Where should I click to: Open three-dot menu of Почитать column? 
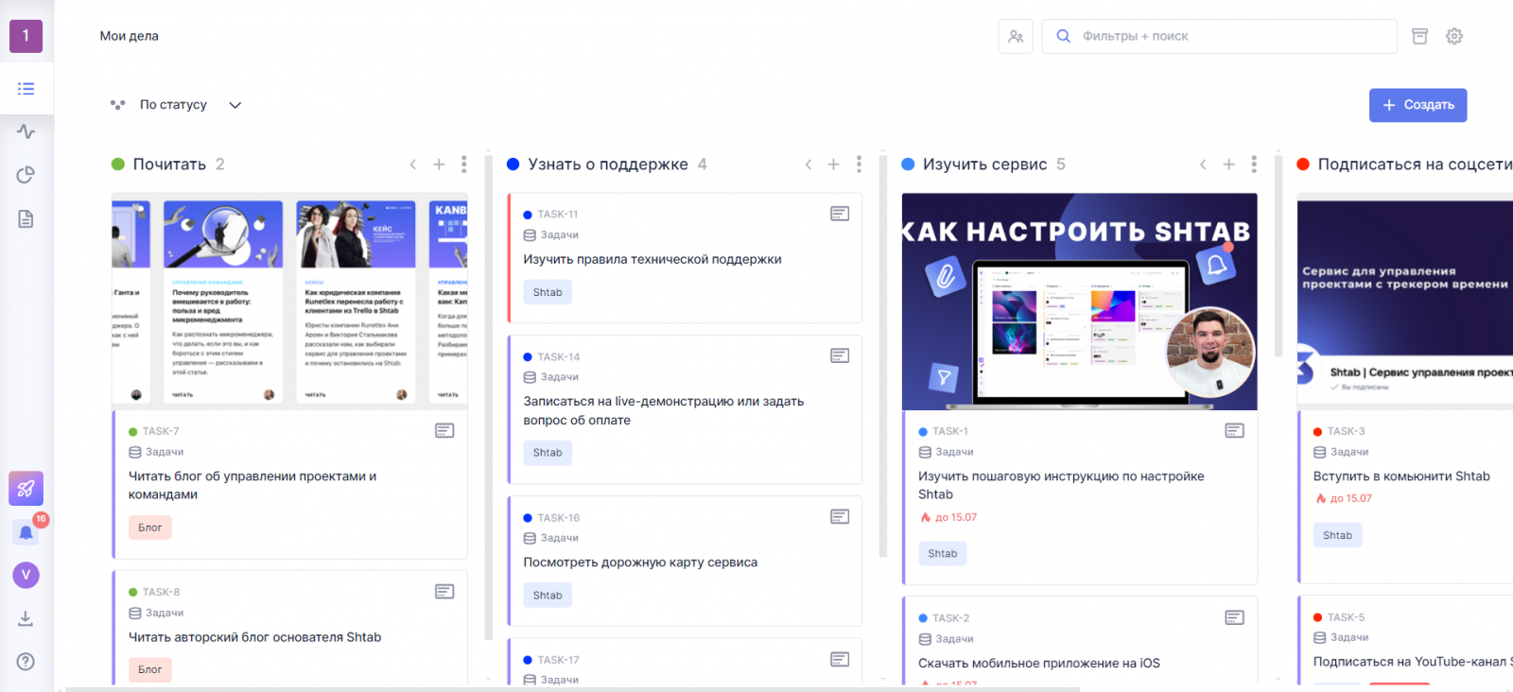[463, 164]
